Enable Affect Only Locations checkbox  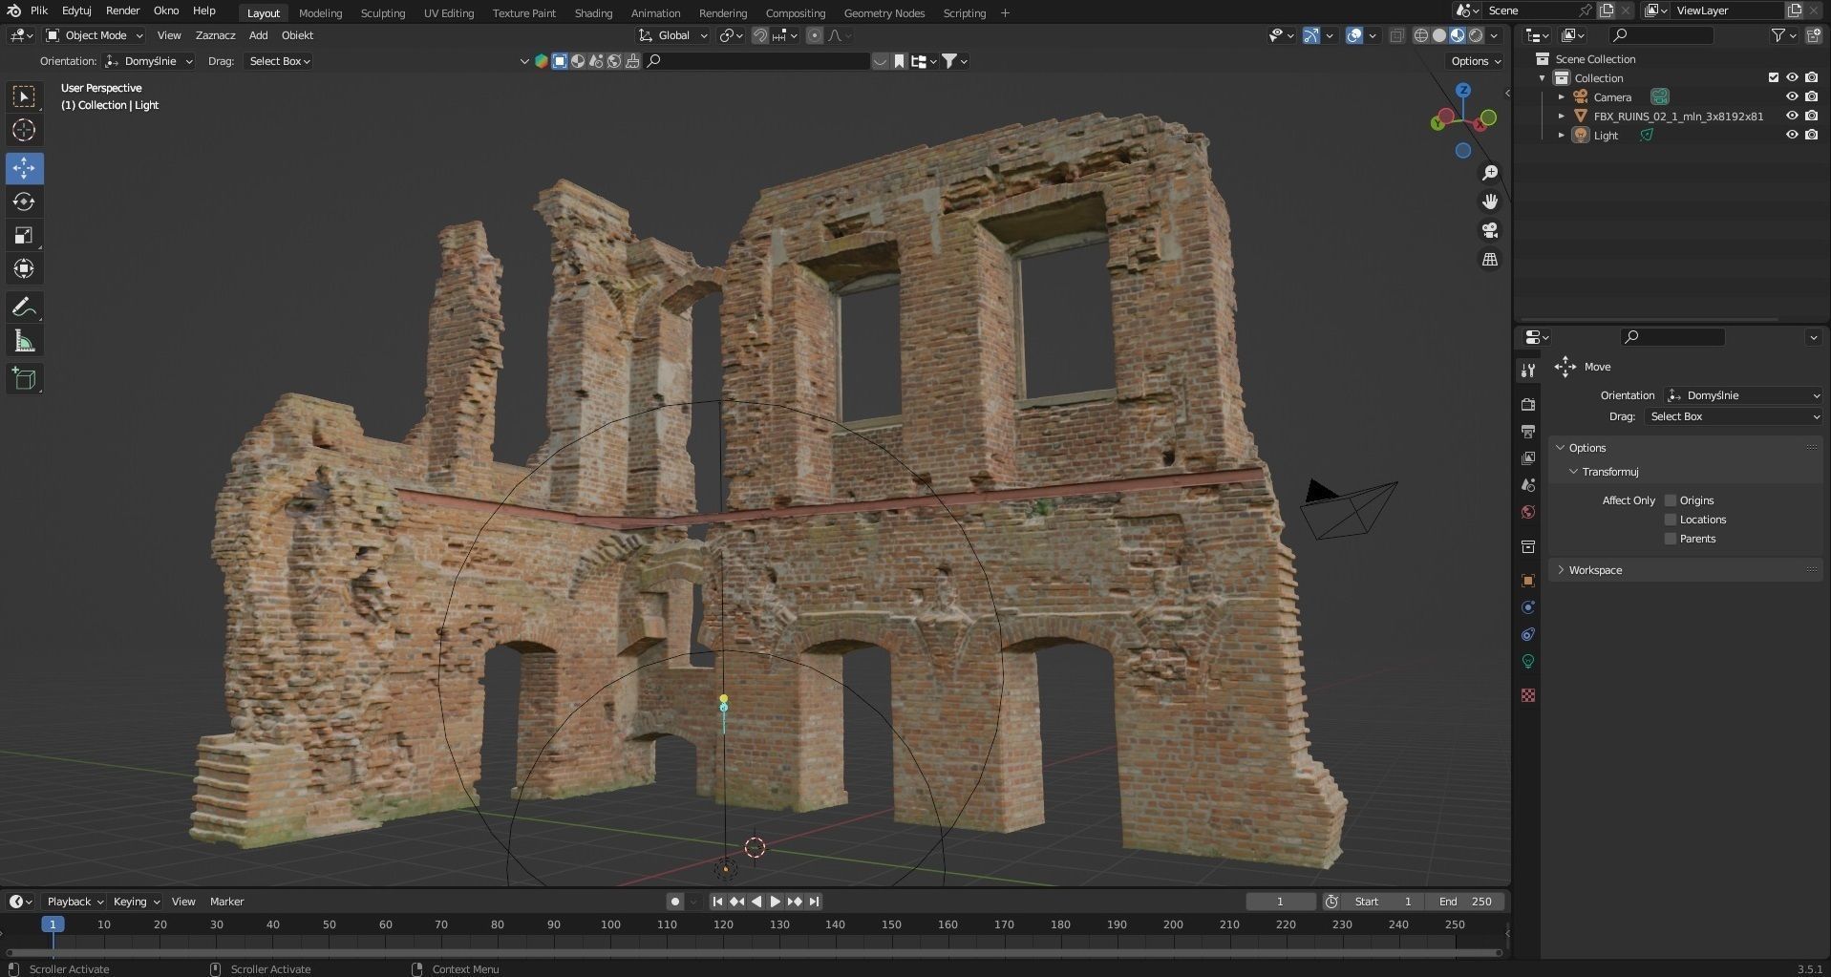pyautogui.click(x=1671, y=520)
